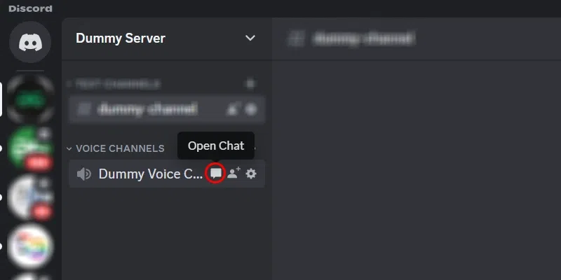Click the Open Chat speech bubble icon

(215, 174)
